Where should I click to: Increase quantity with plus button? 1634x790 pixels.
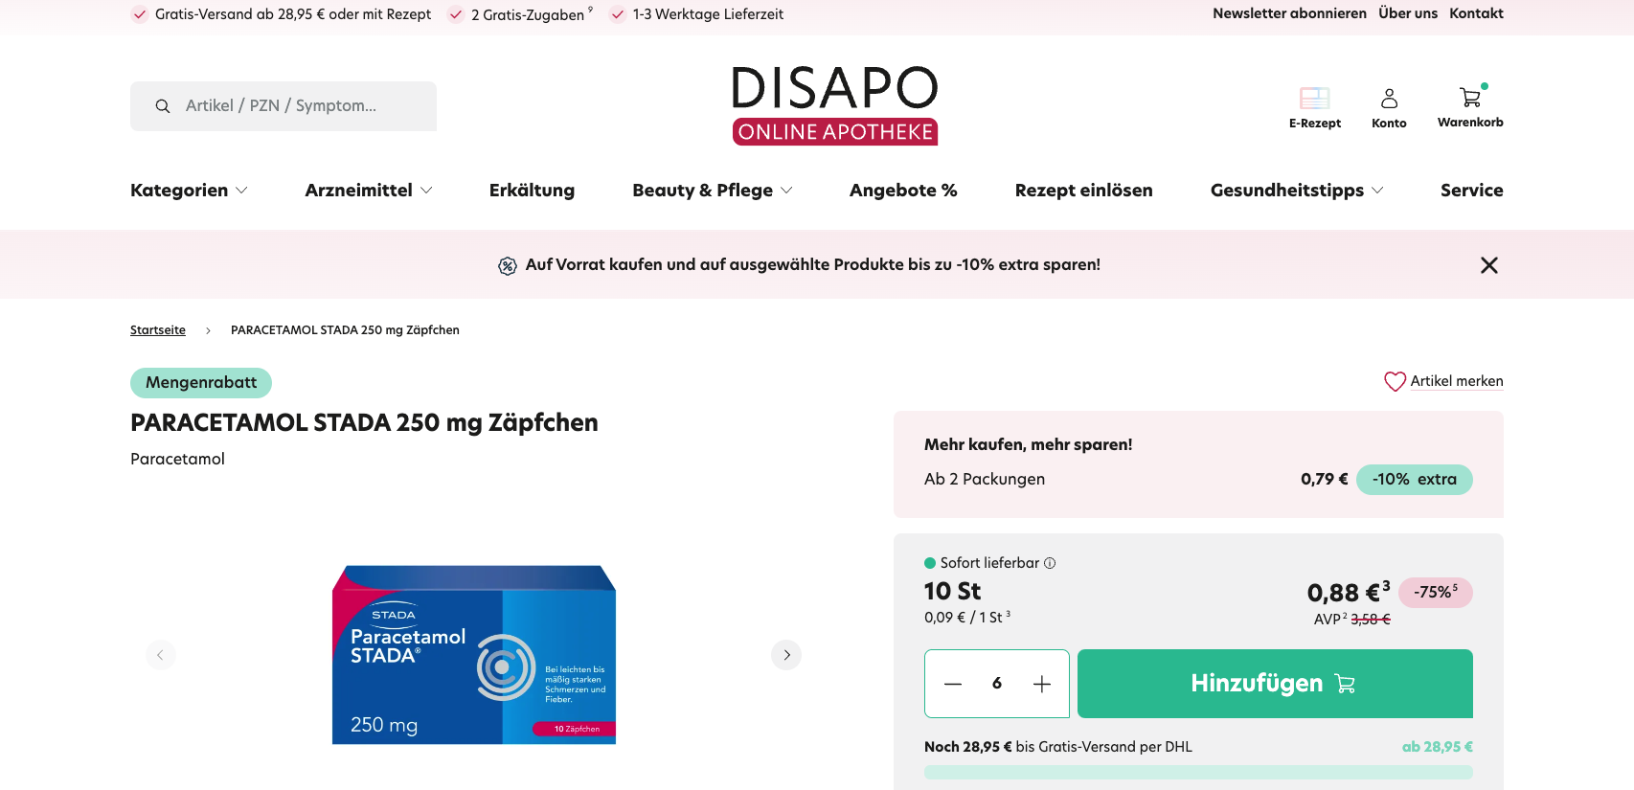1042,684
